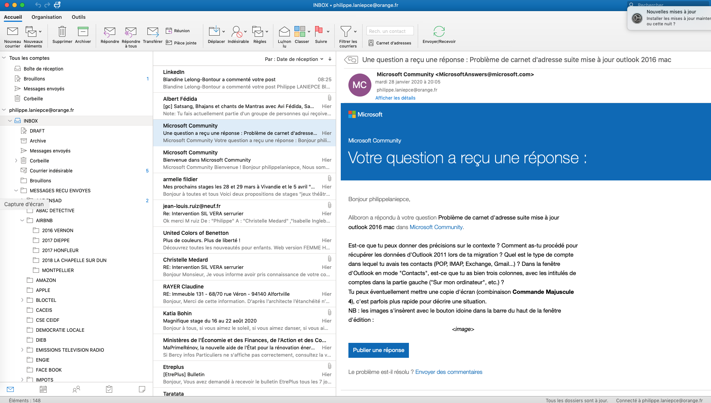Open the Envoyer des commentaires link

[x=449, y=372]
